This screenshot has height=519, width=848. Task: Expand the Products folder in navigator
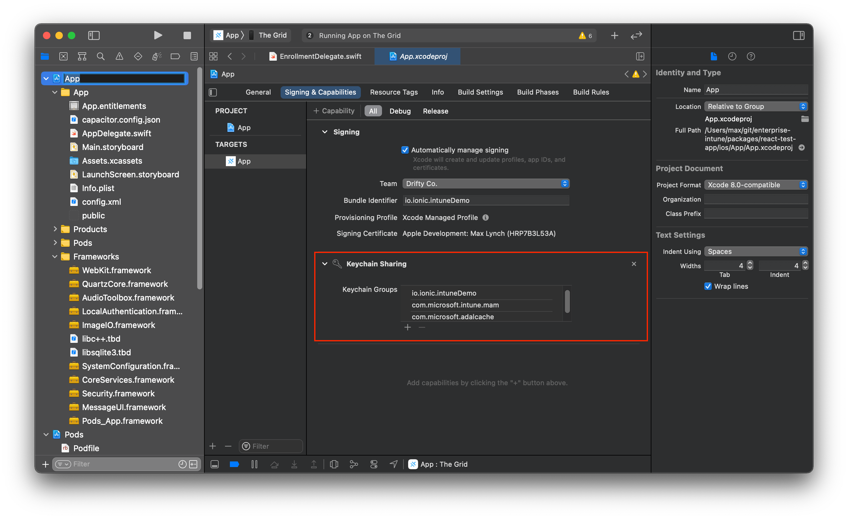click(55, 229)
